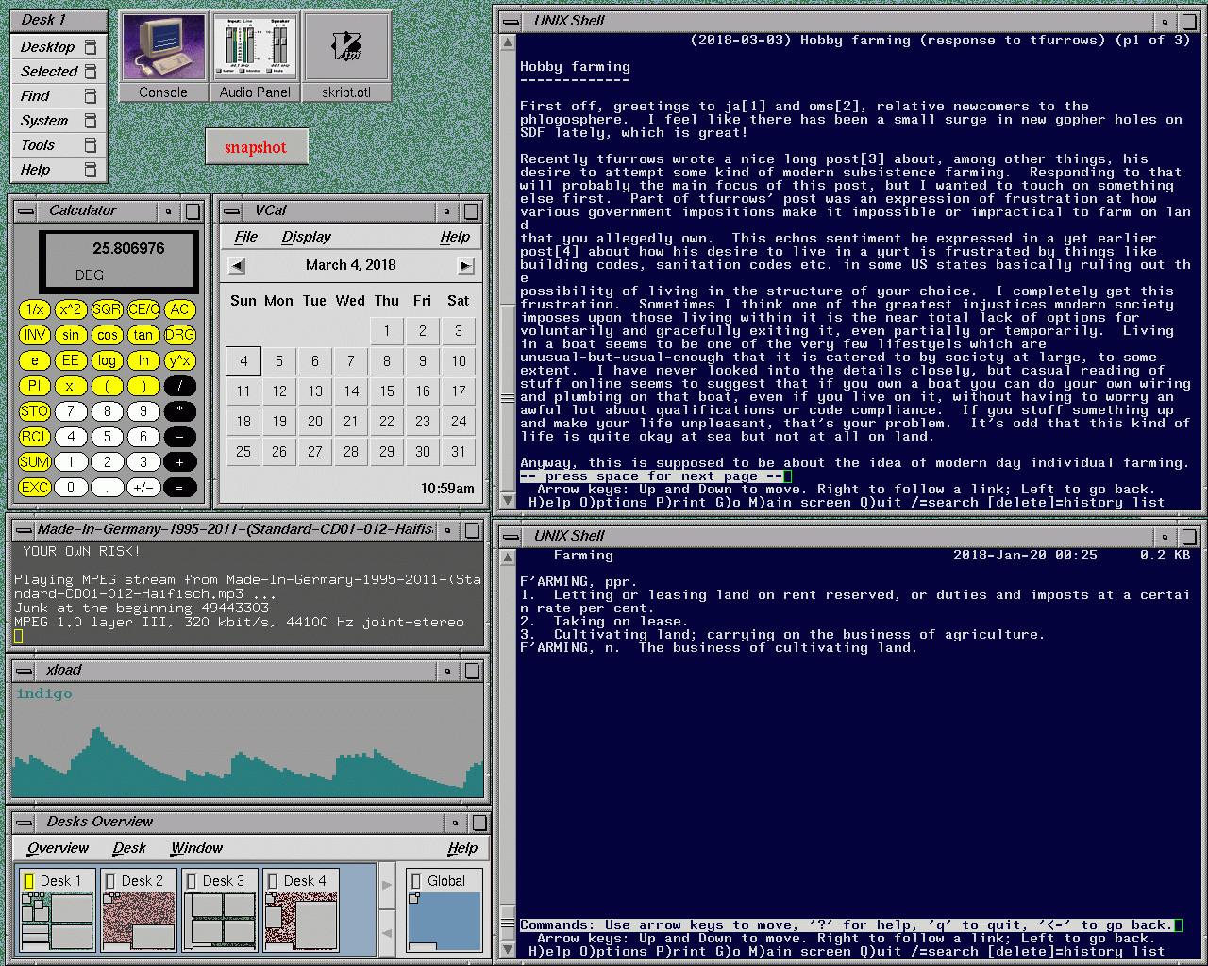Image resolution: width=1208 pixels, height=966 pixels.
Task: Click the red snapshot button
Action: [257, 146]
